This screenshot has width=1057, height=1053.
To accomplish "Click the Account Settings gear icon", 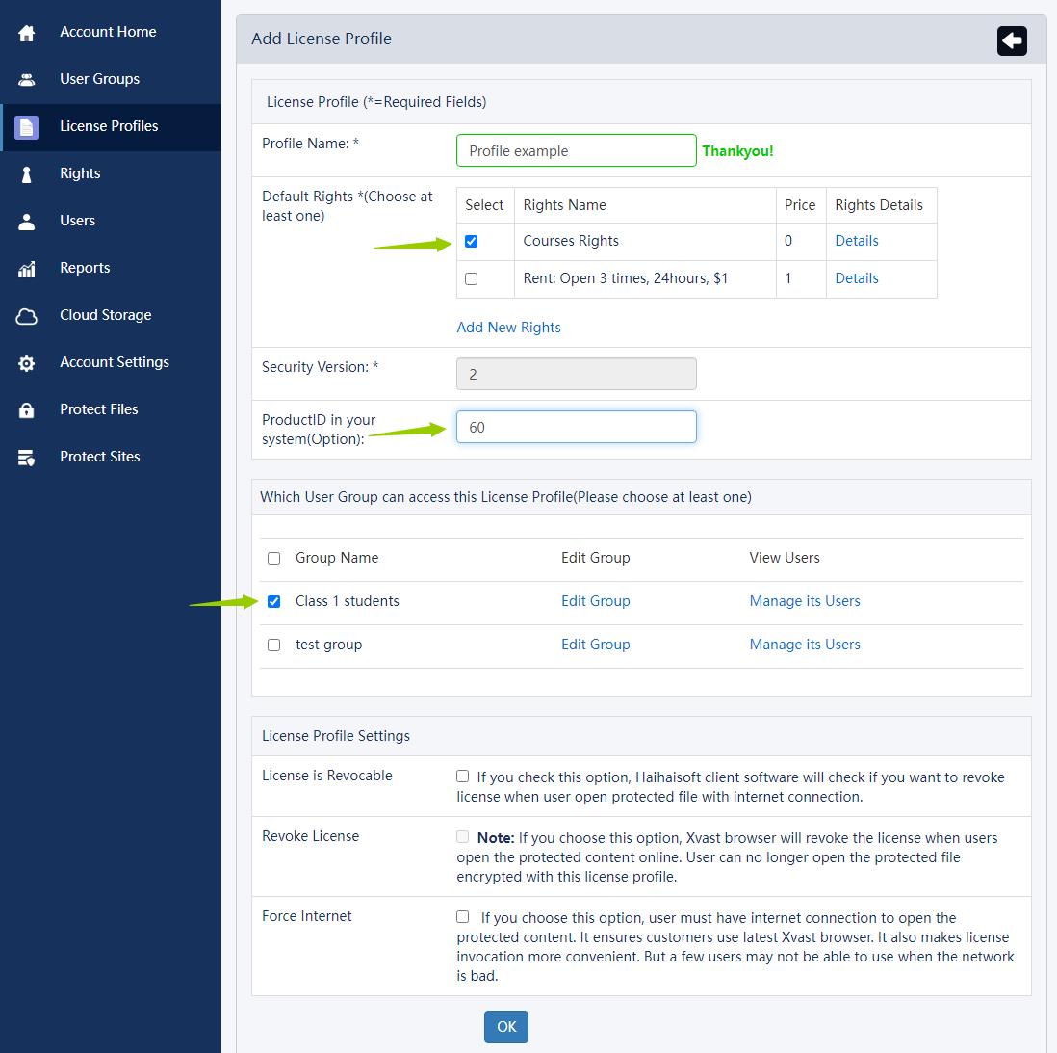I will click(x=27, y=363).
